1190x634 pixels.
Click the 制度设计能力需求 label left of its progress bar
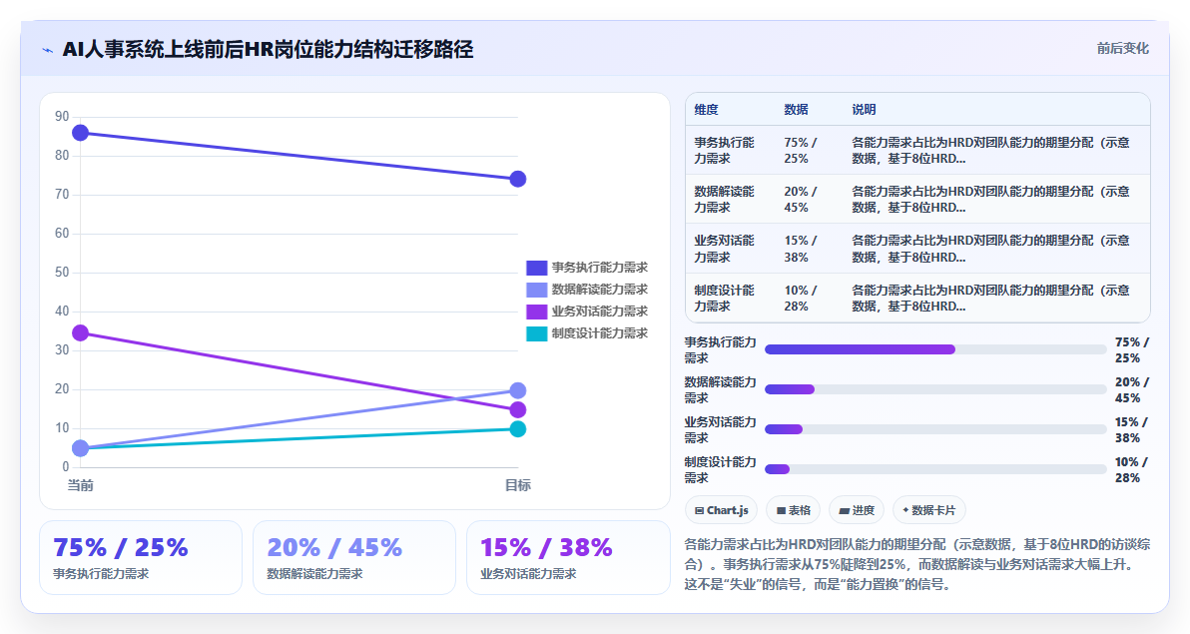pos(720,469)
